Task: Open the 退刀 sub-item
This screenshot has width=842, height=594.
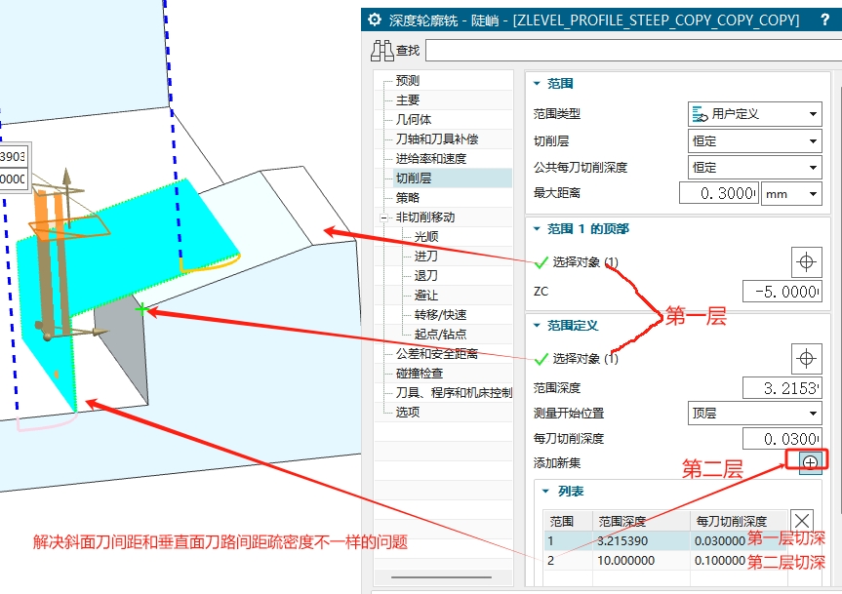Action: click(426, 276)
